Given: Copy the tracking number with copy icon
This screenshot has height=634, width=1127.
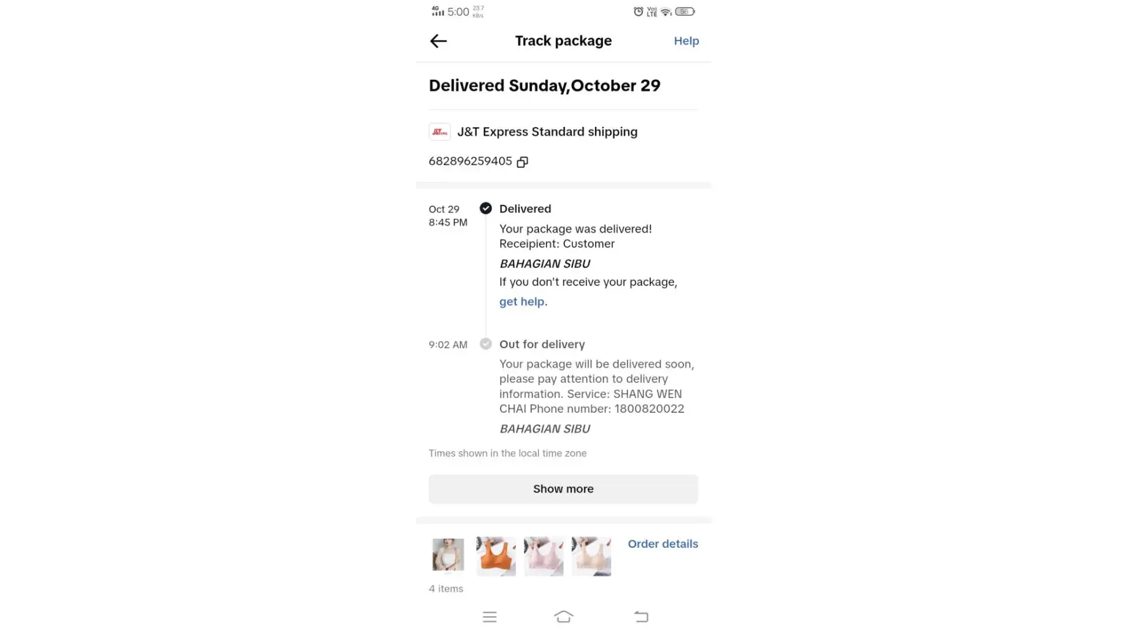Looking at the screenshot, I should pyautogui.click(x=522, y=162).
